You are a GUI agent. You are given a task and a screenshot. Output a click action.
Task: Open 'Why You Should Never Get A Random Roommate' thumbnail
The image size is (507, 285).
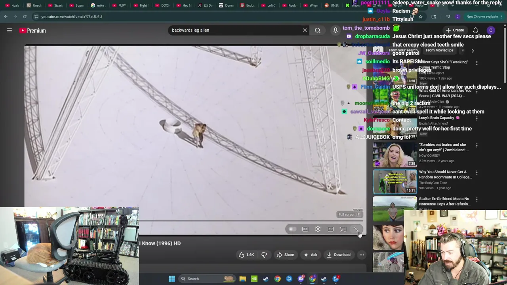[395, 182]
